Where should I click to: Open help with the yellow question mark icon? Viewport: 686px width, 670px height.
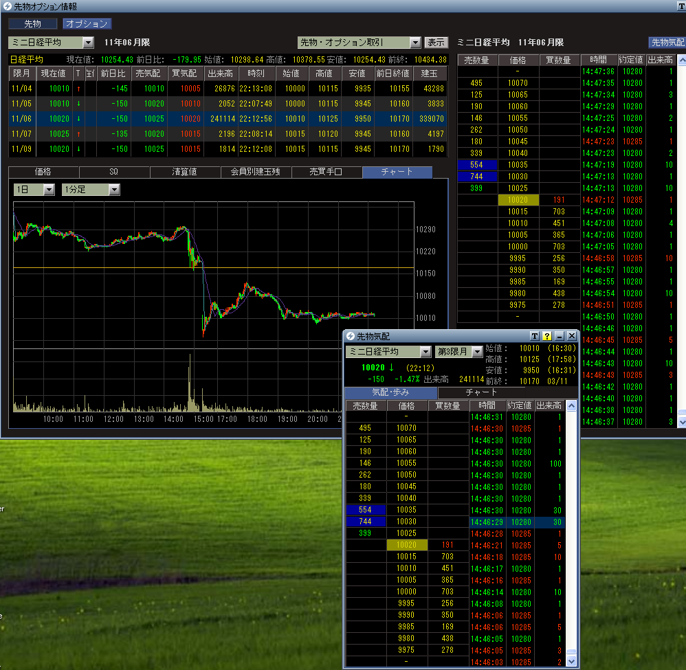(x=547, y=336)
